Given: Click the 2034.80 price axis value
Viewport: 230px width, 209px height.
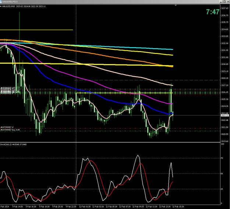Looking at the screenshot, I should 224,29.
